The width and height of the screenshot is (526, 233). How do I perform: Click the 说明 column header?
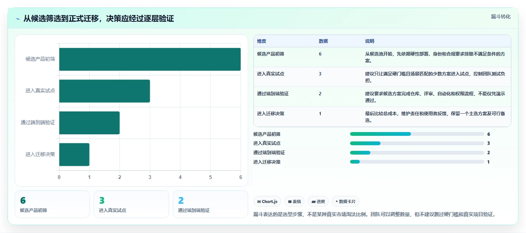370,41
